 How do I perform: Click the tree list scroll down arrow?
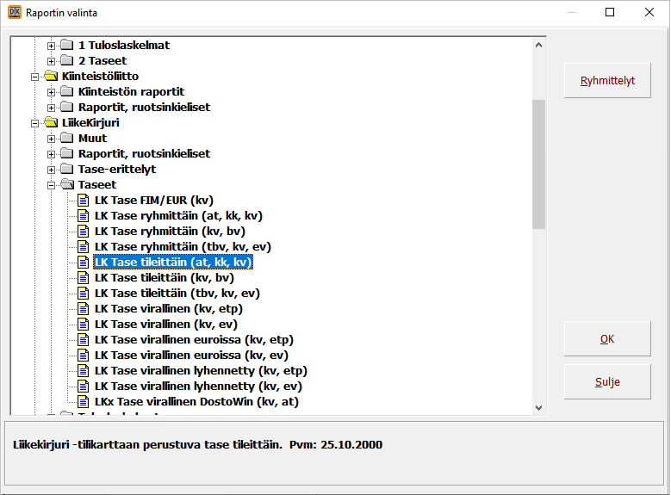(539, 408)
